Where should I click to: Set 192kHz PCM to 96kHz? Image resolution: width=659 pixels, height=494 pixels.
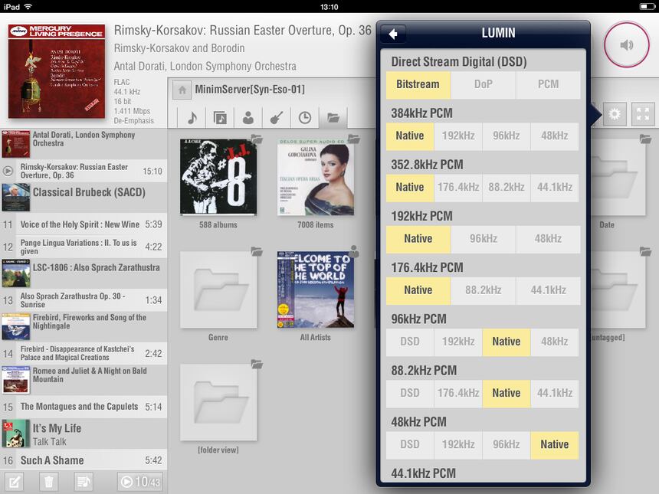[x=483, y=239]
